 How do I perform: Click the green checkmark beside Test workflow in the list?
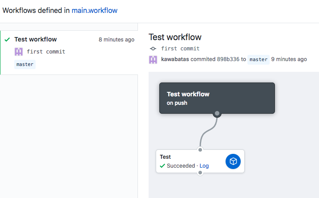click(x=7, y=39)
